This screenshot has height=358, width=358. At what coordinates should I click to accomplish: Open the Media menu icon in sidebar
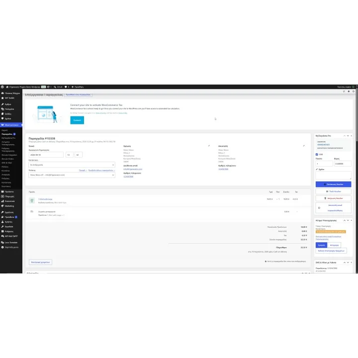tap(2, 109)
